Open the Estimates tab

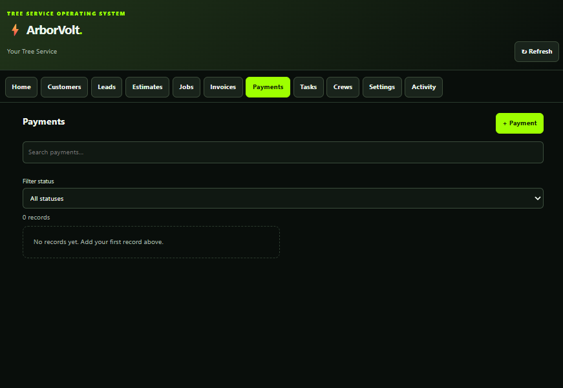pyautogui.click(x=147, y=87)
